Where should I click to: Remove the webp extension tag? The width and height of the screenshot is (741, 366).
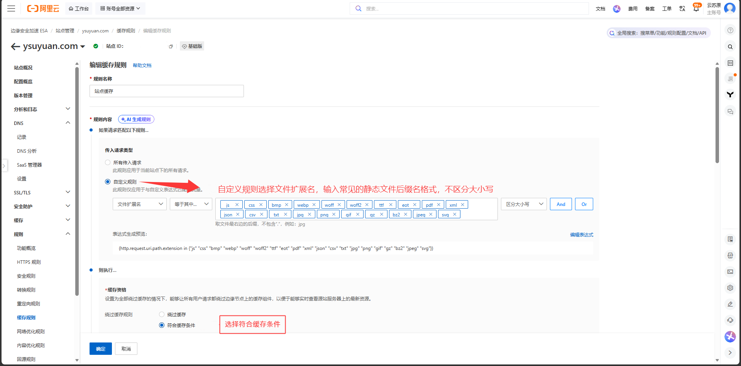(314, 205)
